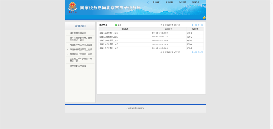Click the 业务名称 column header
The image size is (273, 129).
click(x=125, y=29)
